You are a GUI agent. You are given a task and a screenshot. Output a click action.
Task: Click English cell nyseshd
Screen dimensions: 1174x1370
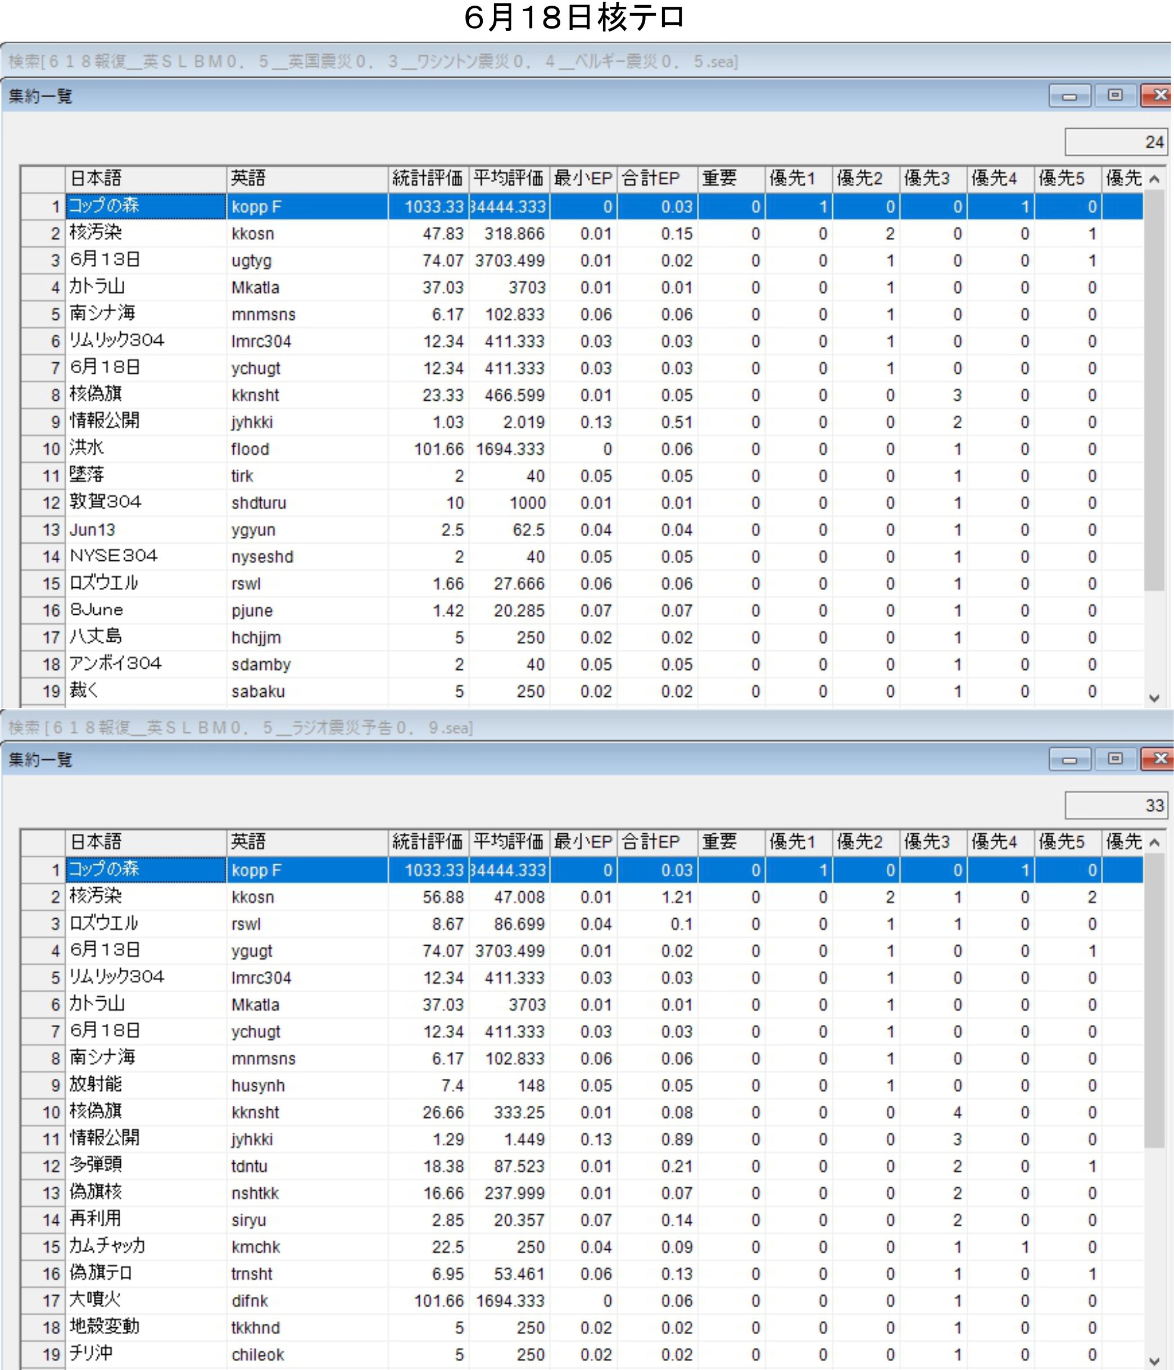coord(307,557)
